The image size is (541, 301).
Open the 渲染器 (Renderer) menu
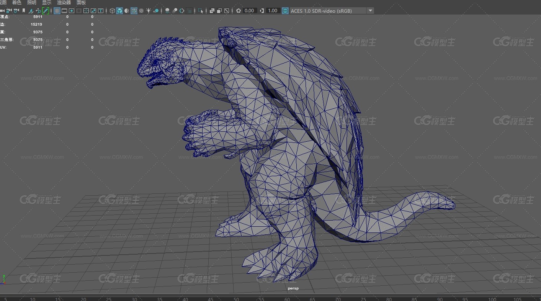[64, 2]
